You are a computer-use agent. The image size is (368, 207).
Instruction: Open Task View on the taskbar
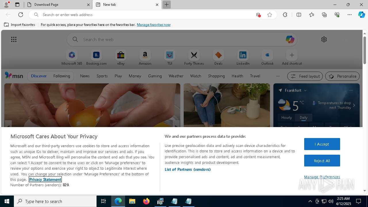(103, 201)
